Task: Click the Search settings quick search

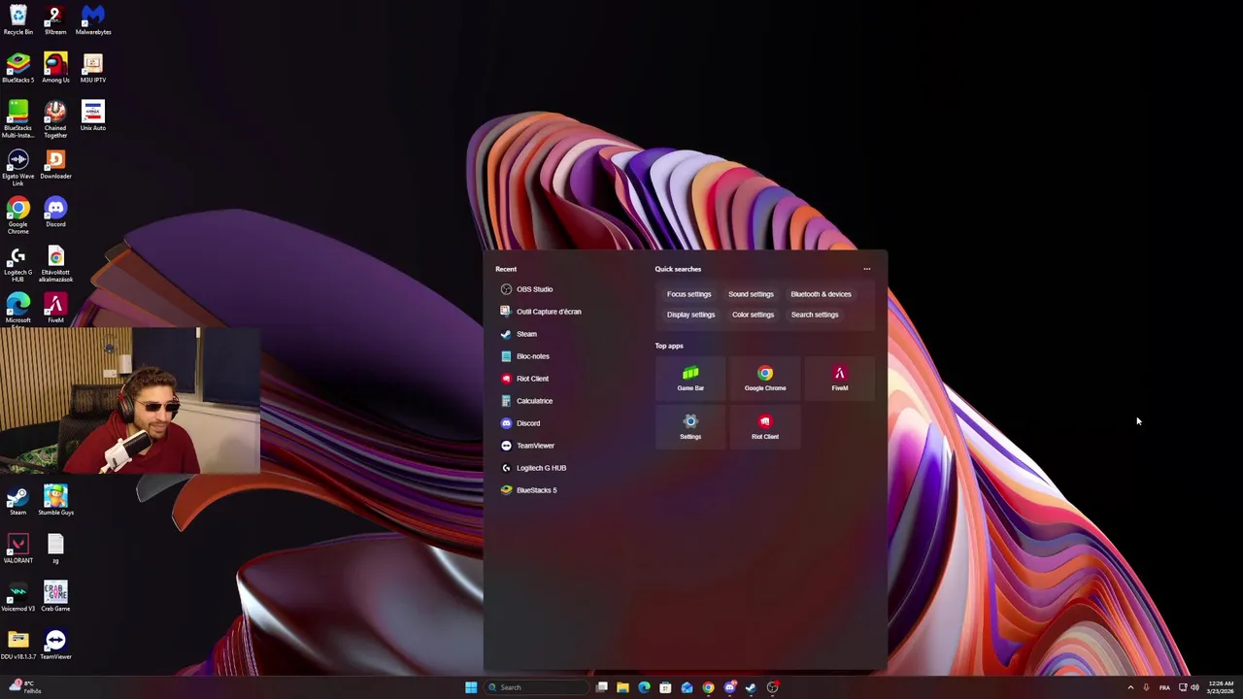Action: coord(815,315)
